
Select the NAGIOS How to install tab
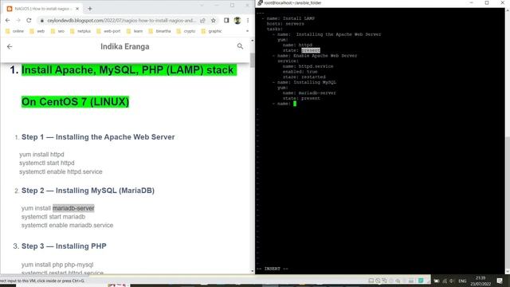pos(42,9)
